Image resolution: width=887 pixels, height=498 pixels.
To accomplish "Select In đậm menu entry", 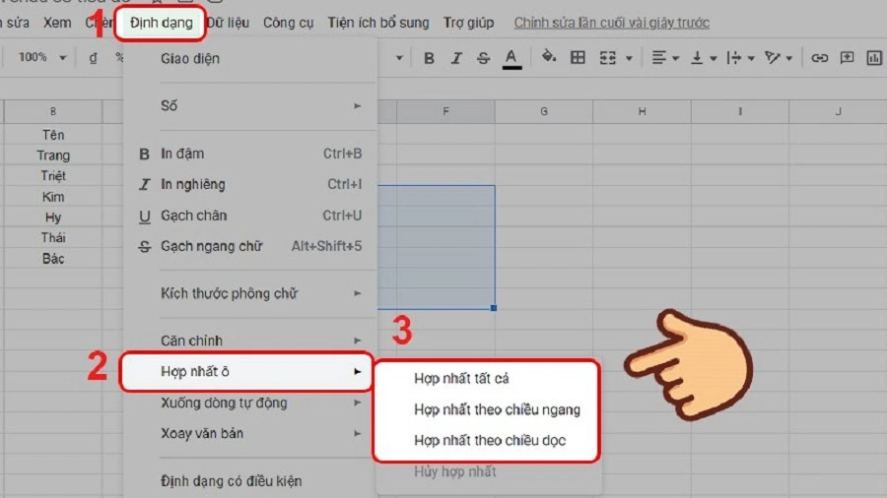I will pos(250,154).
